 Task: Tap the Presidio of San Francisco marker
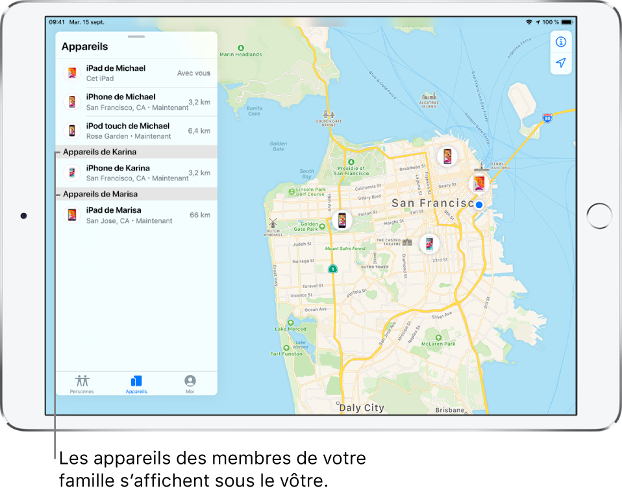tap(351, 162)
